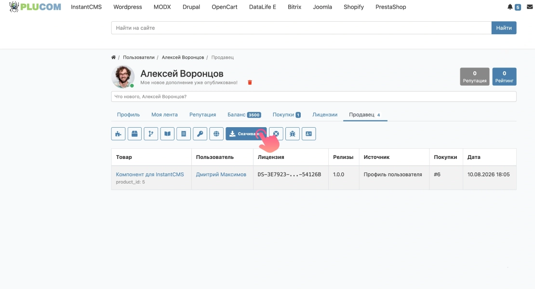Viewport: 535px width, 289px height.
Task: Click the Что нового status input field
Action: 314,96
